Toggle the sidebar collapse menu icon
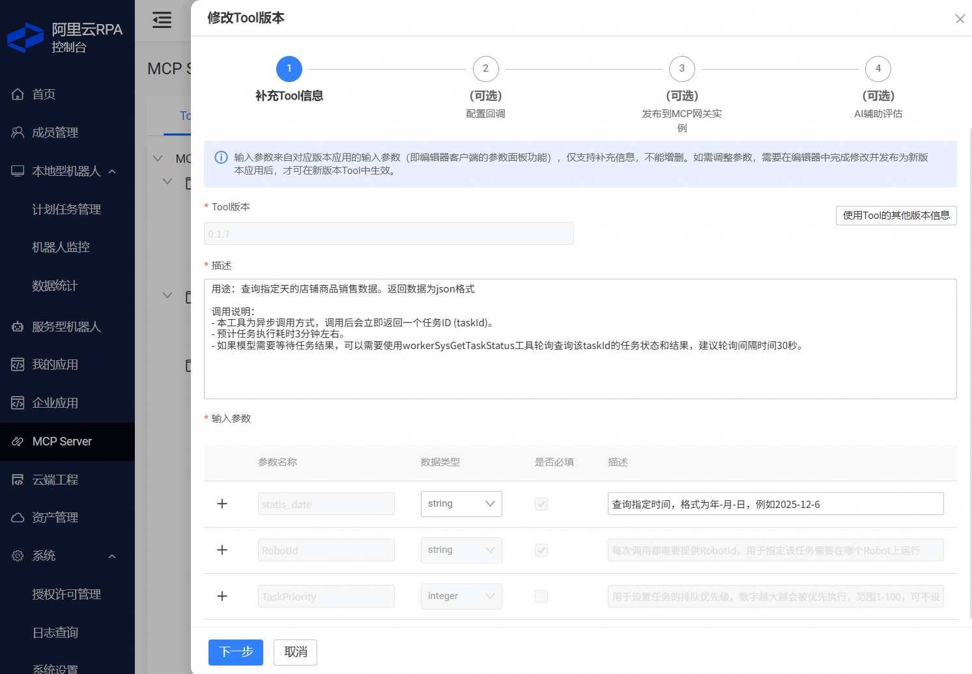Screen dimensions: 972x674 click(x=162, y=20)
